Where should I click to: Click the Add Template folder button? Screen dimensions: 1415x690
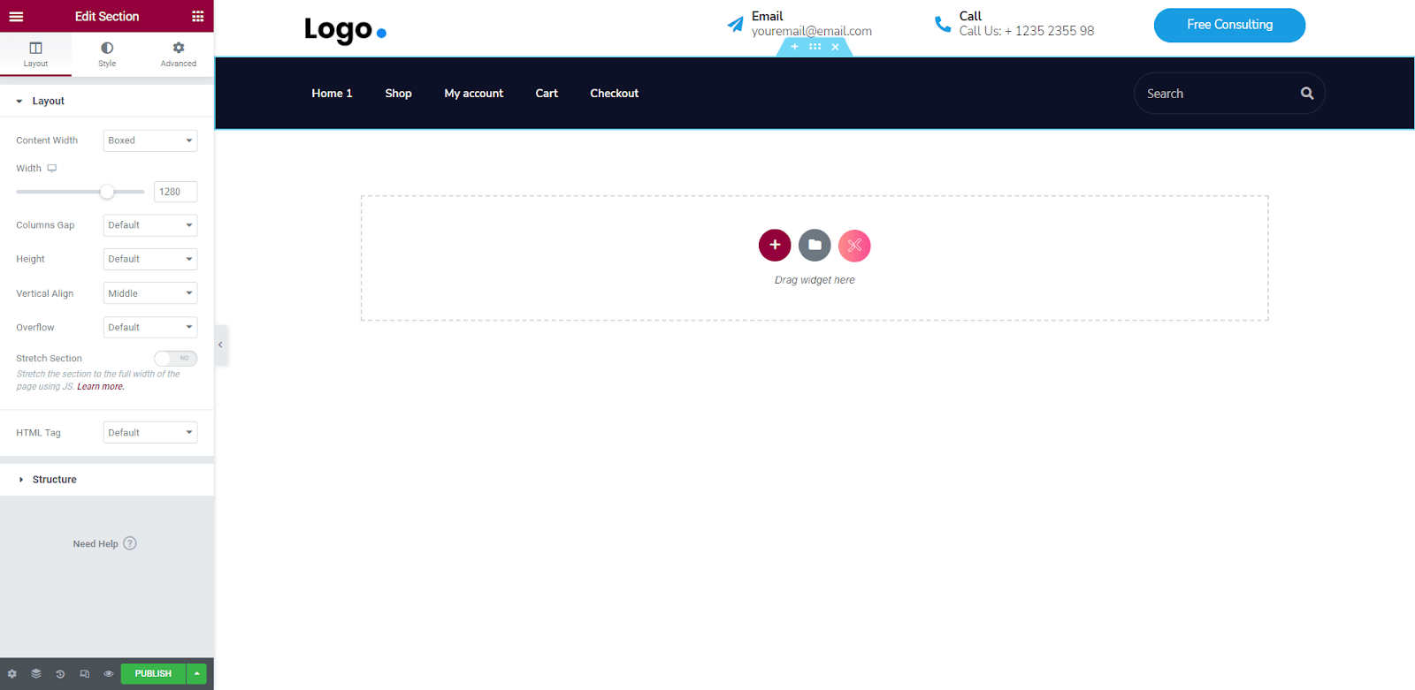pos(815,246)
